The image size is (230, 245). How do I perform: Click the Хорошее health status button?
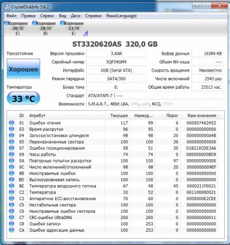[24, 69]
